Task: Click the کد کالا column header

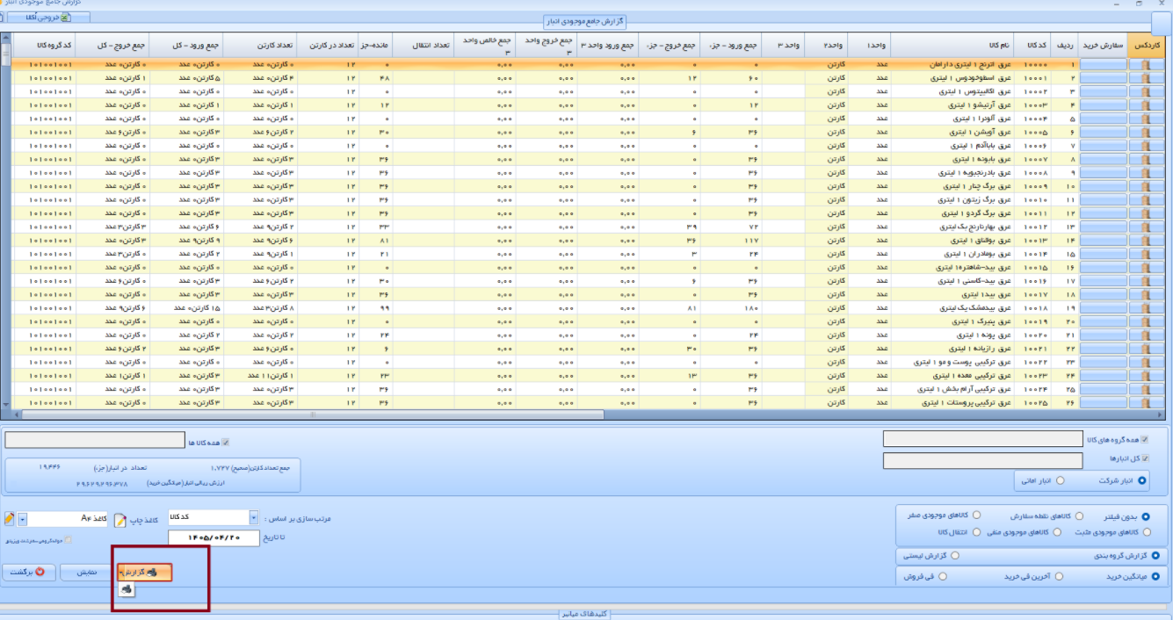Action: coord(1033,44)
